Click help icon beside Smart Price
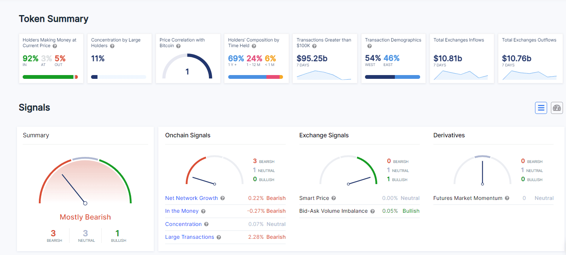566x255 pixels. (x=334, y=198)
